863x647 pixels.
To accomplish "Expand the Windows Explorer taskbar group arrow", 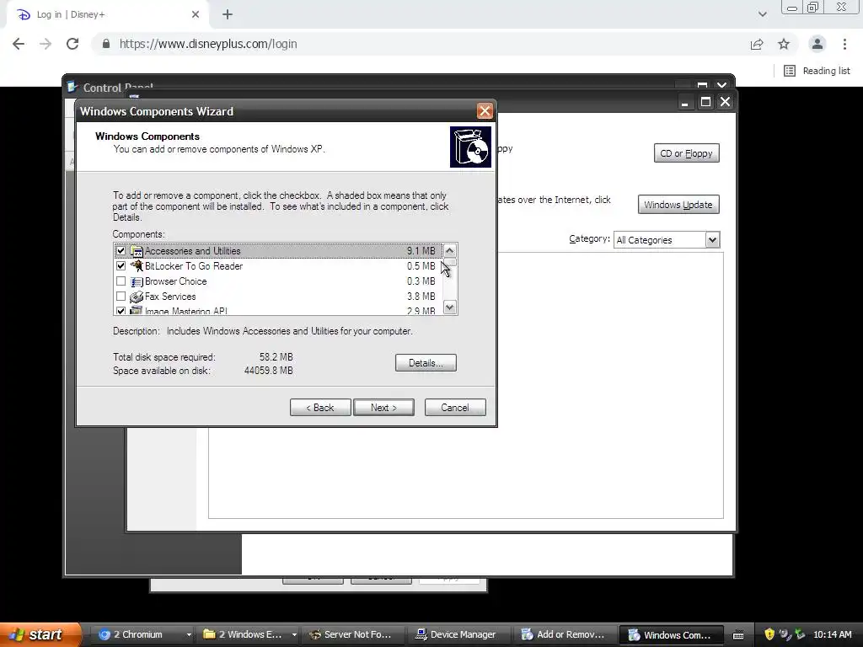I will (x=294, y=634).
